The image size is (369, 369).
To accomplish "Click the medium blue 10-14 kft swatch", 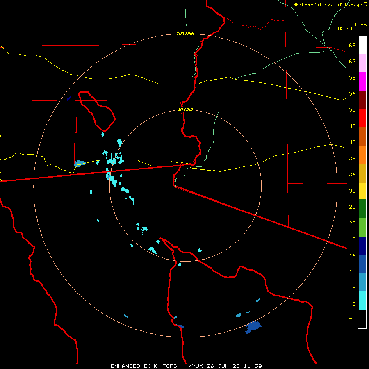I will point(362,264).
